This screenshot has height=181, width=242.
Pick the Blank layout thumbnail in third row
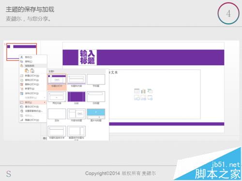click(57, 114)
